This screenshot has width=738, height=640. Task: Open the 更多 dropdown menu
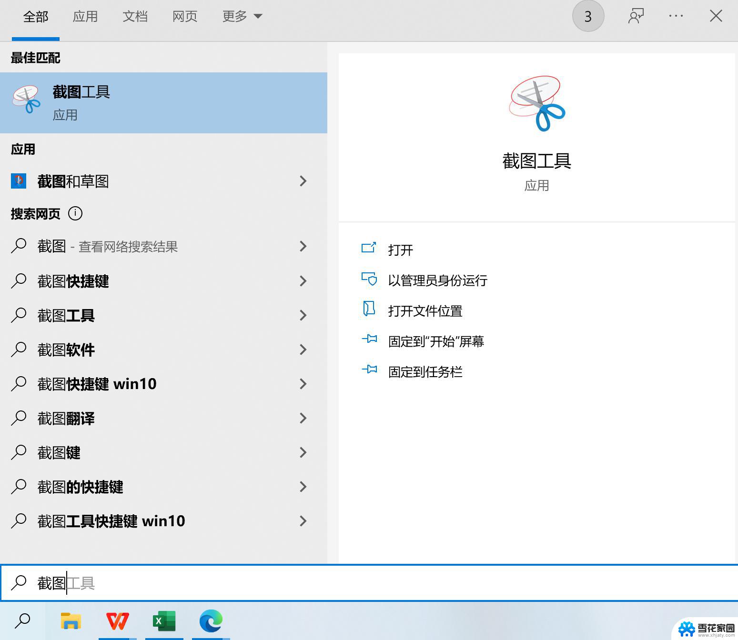pyautogui.click(x=242, y=17)
